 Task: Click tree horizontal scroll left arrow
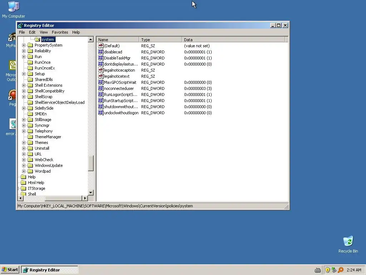[20, 198]
